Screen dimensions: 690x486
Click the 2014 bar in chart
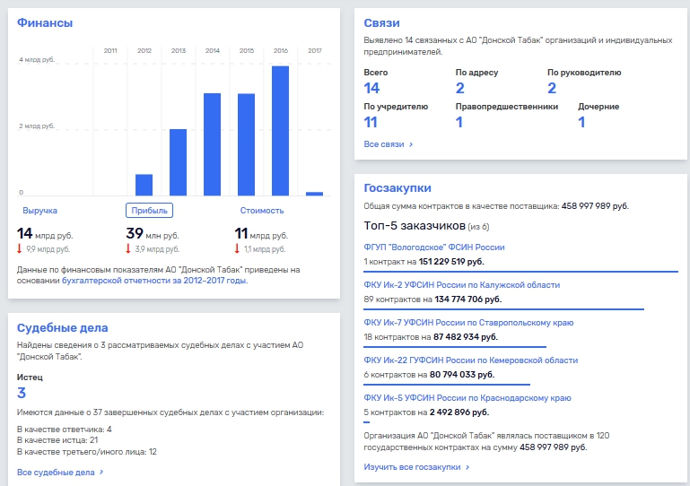tap(212, 144)
